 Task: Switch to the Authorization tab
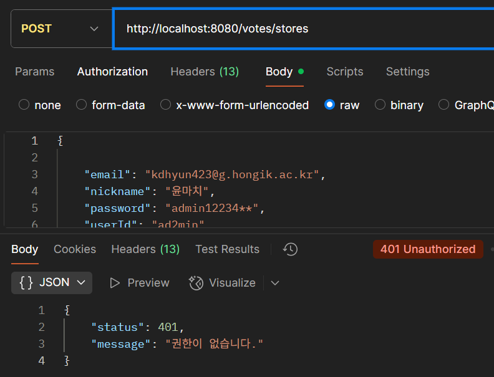click(x=112, y=72)
